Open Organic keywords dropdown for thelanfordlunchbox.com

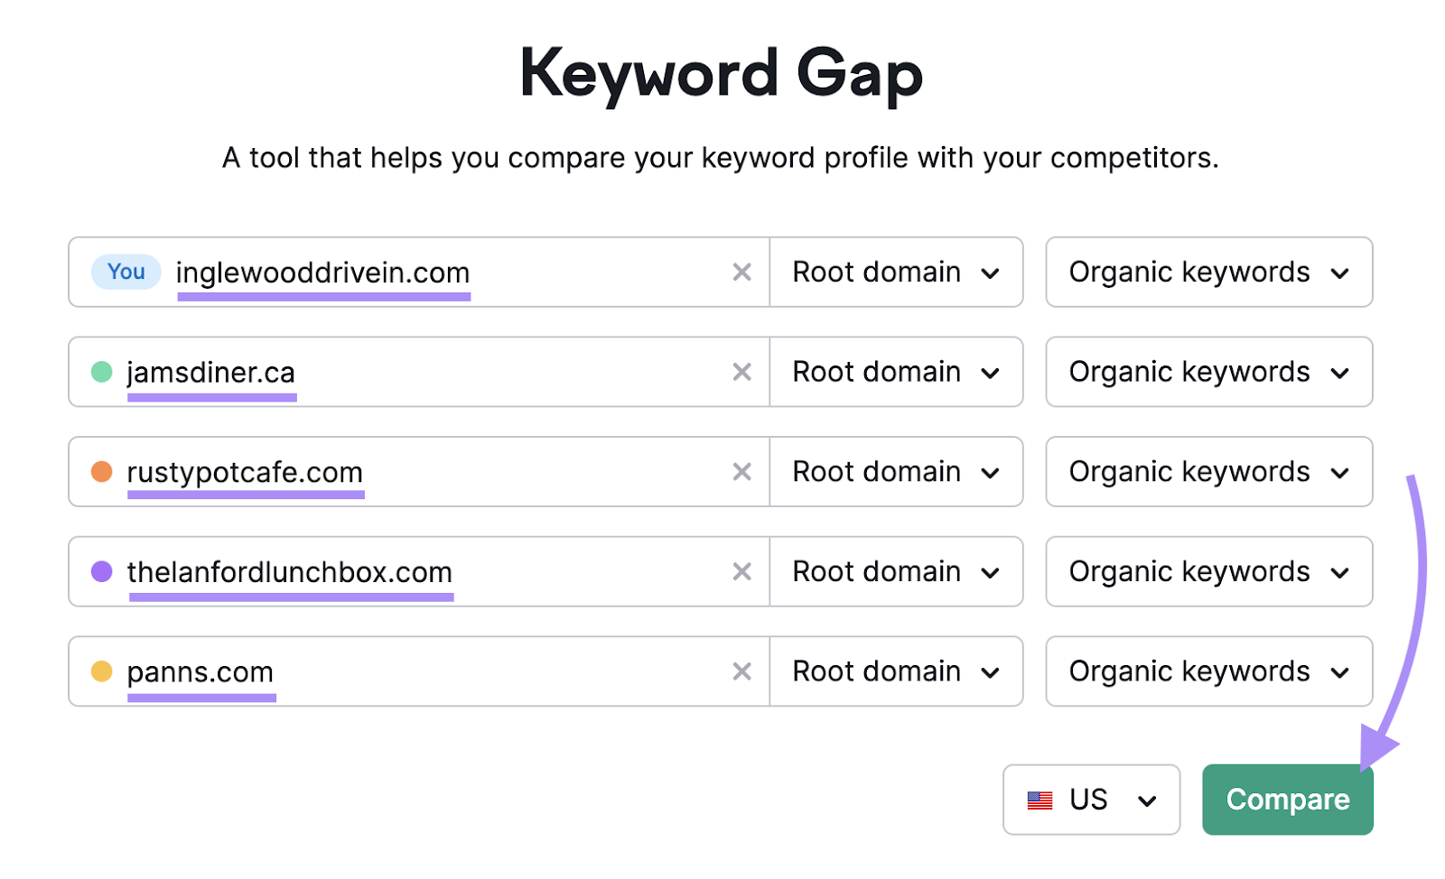pyautogui.click(x=1208, y=571)
